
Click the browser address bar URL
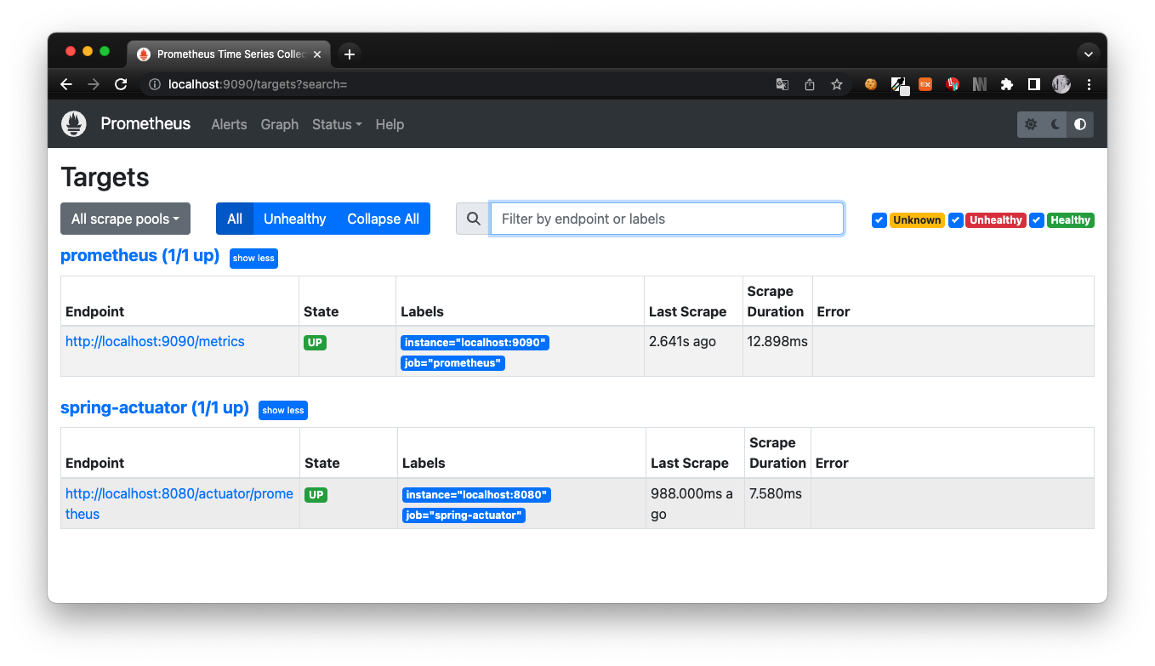click(258, 84)
